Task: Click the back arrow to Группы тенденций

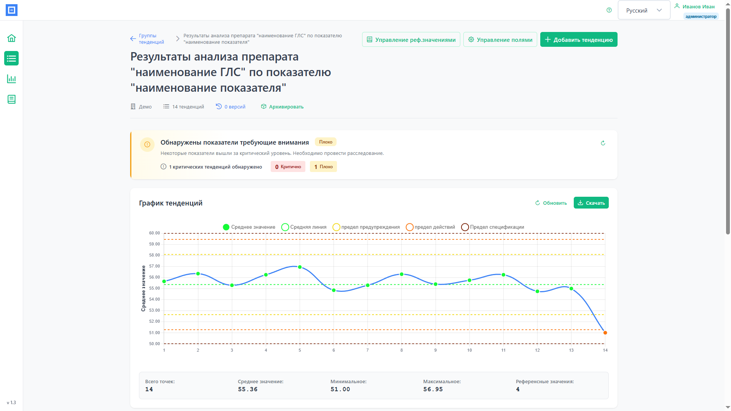Action: click(133, 39)
